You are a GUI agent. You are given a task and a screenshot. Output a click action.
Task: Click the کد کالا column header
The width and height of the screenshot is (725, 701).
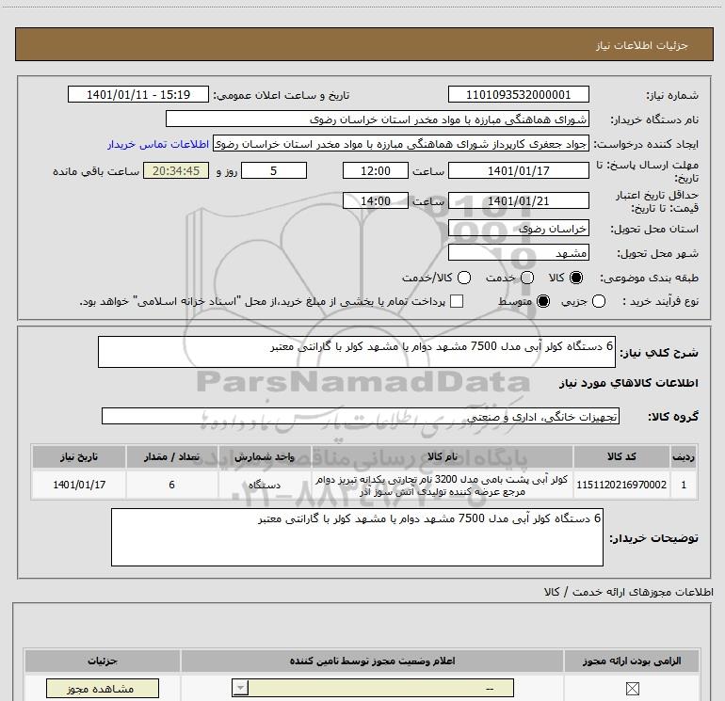tap(621, 456)
